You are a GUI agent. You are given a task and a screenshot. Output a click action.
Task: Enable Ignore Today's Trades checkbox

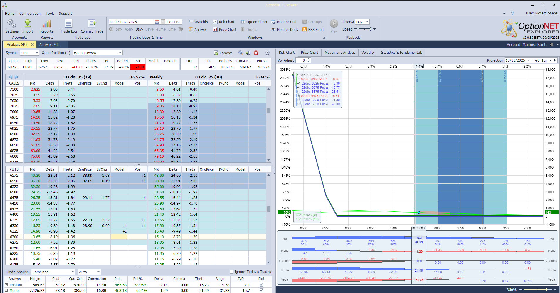pyautogui.click(x=231, y=272)
